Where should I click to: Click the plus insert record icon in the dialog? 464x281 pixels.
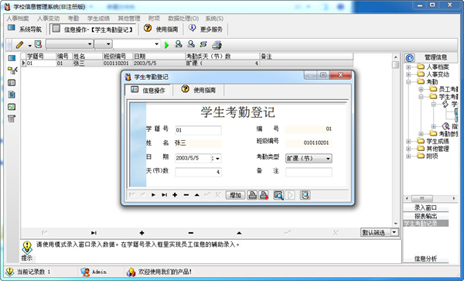[x=175, y=195]
